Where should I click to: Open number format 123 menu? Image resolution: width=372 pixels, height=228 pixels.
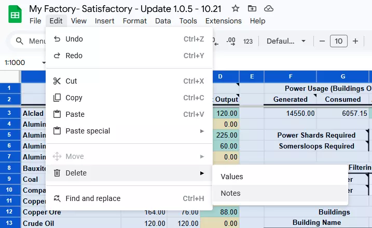248,41
